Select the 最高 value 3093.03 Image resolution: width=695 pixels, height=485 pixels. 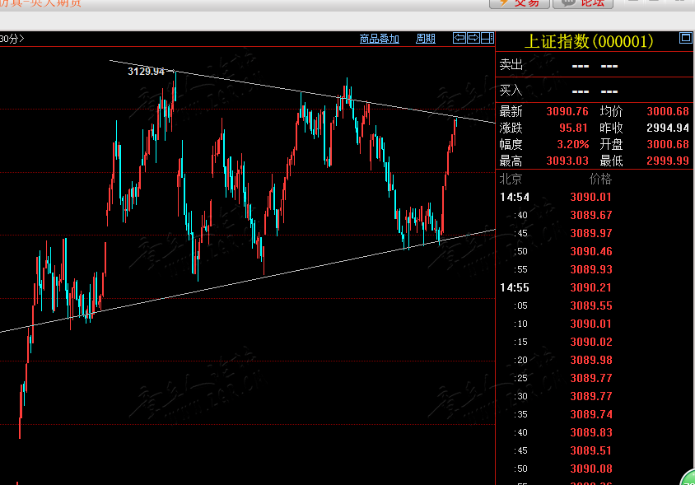(567, 161)
